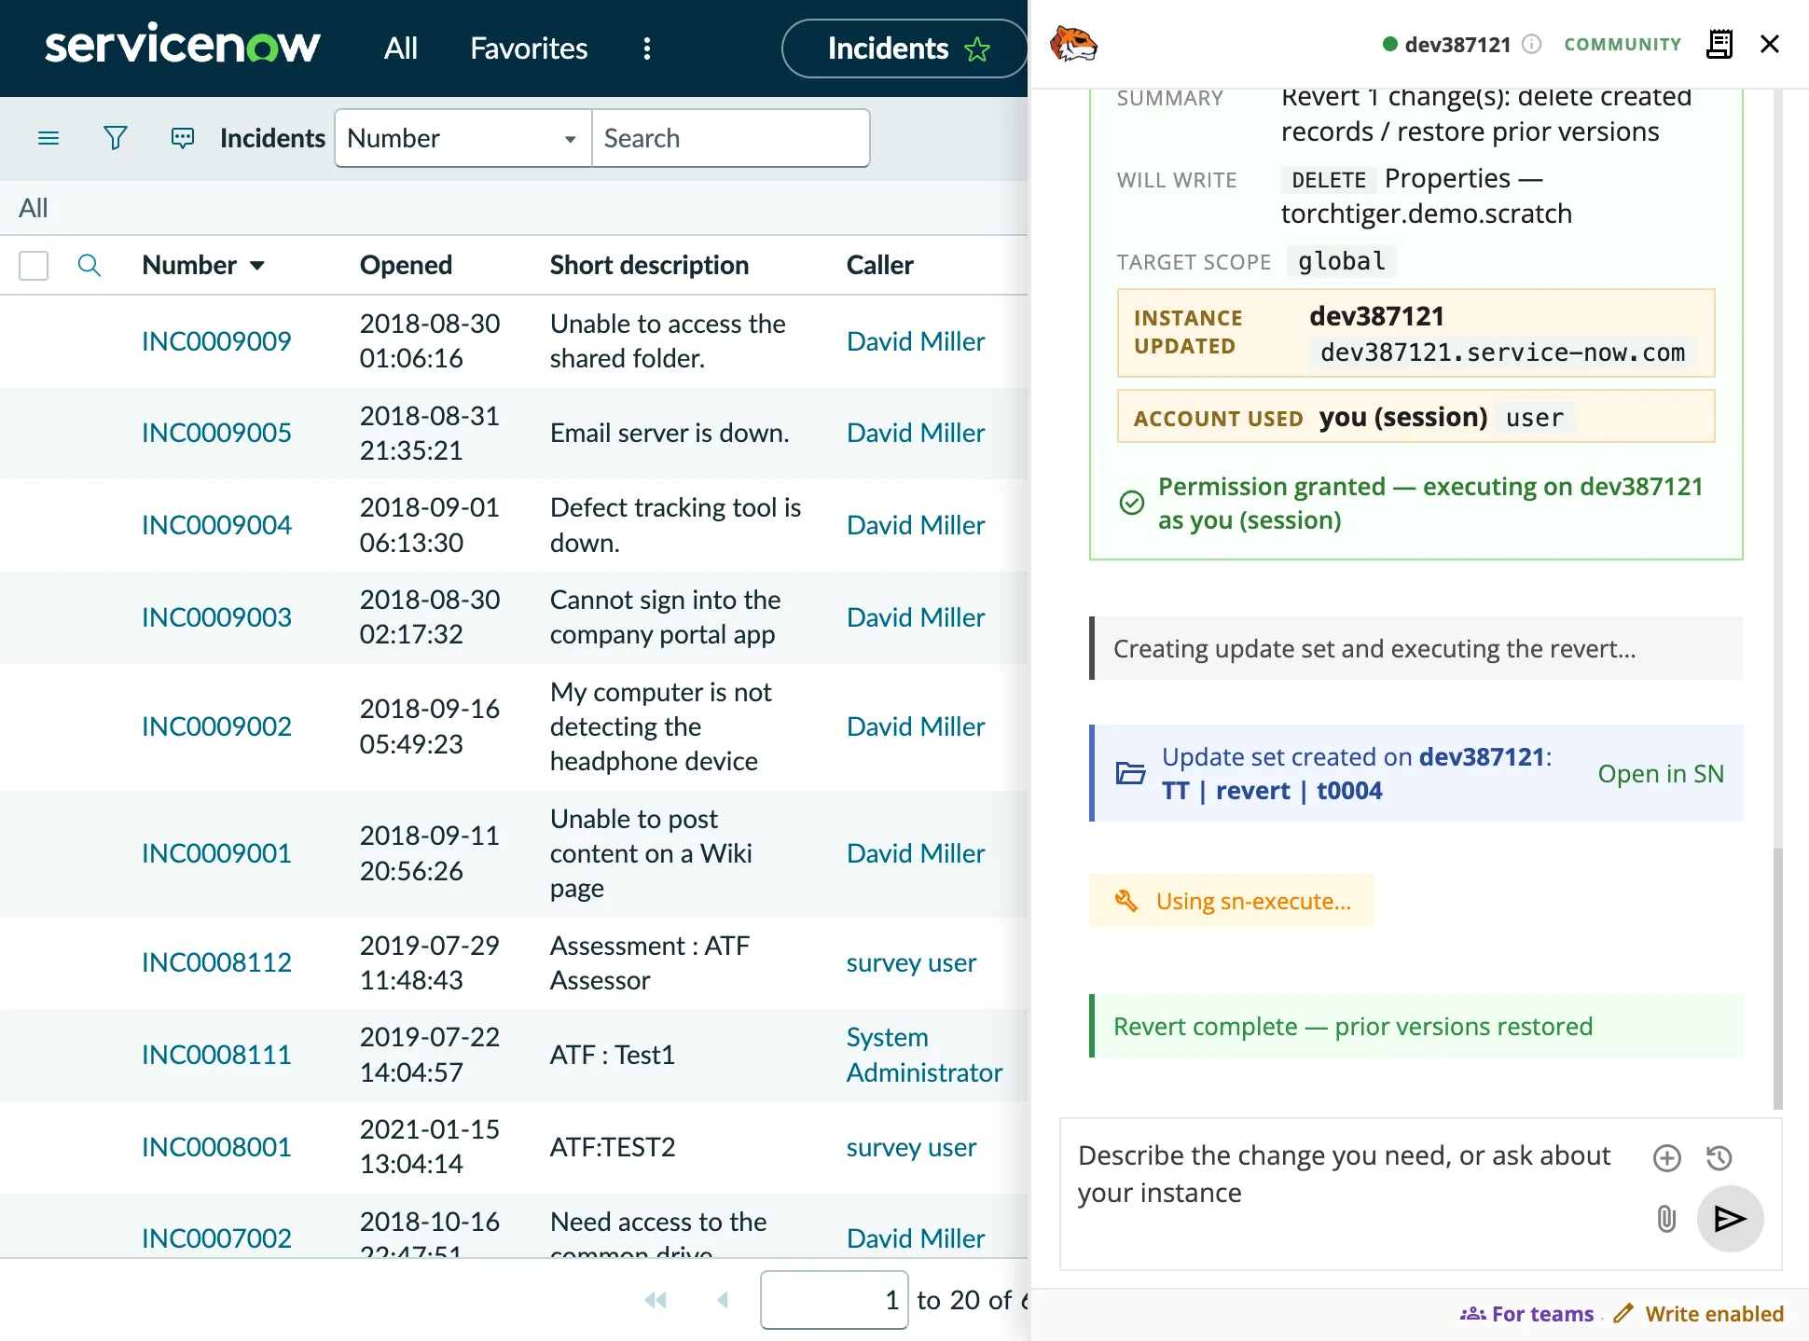Open incident INC0009009
Image resolution: width=1809 pixels, height=1341 pixels.
[x=216, y=341]
